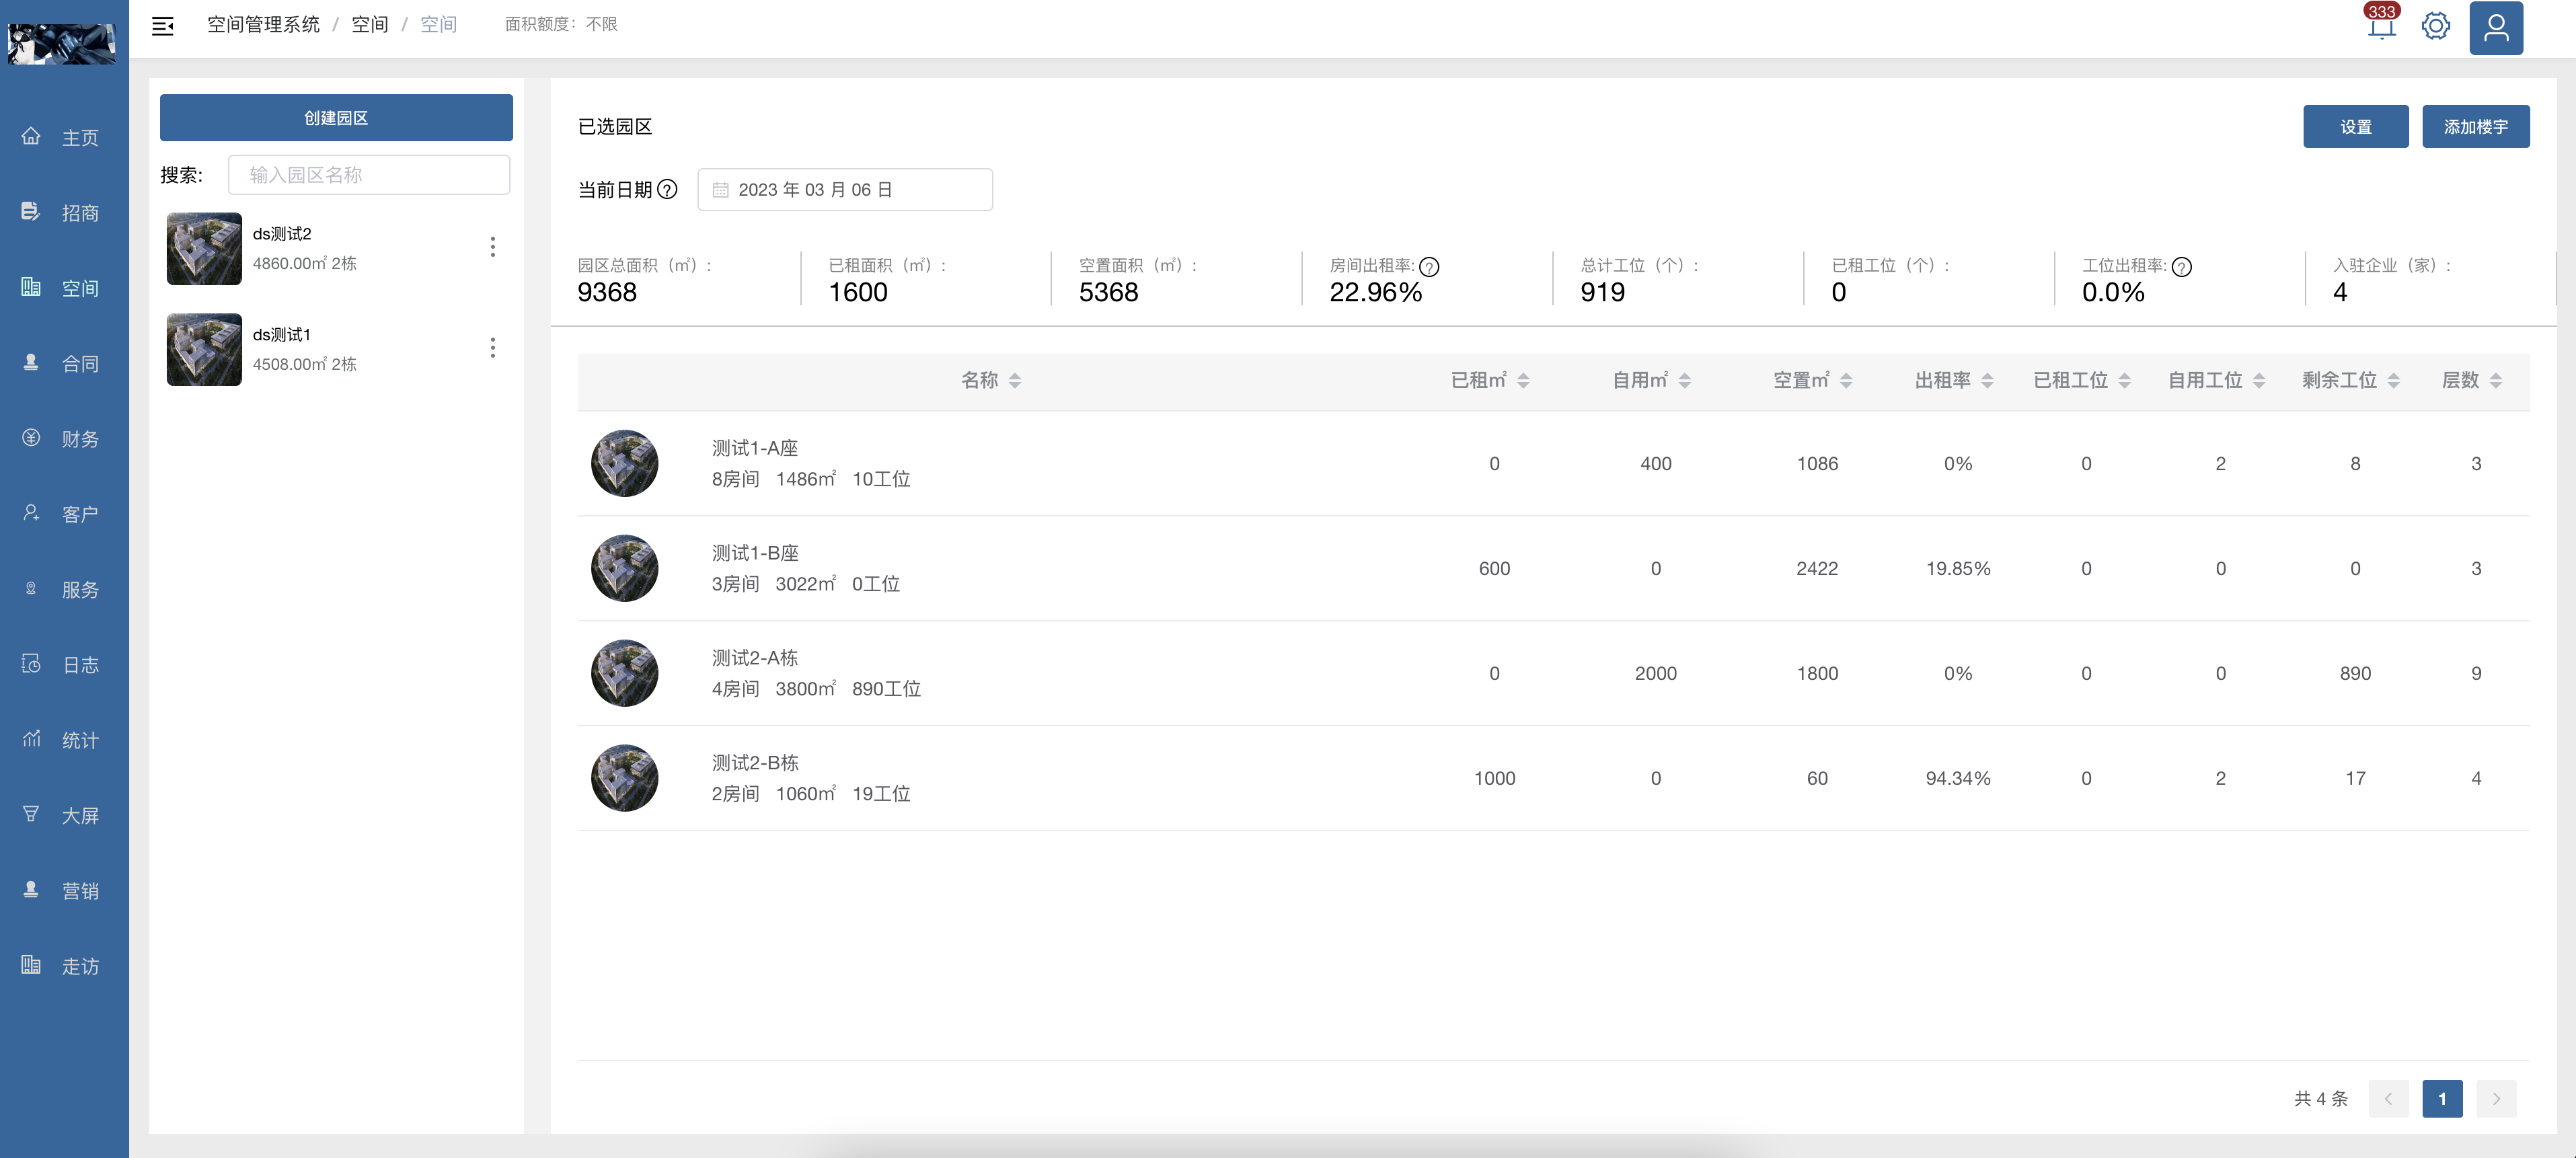Click the 统计 chart icon in sidebar
The height and width of the screenshot is (1158, 2576).
[31, 739]
